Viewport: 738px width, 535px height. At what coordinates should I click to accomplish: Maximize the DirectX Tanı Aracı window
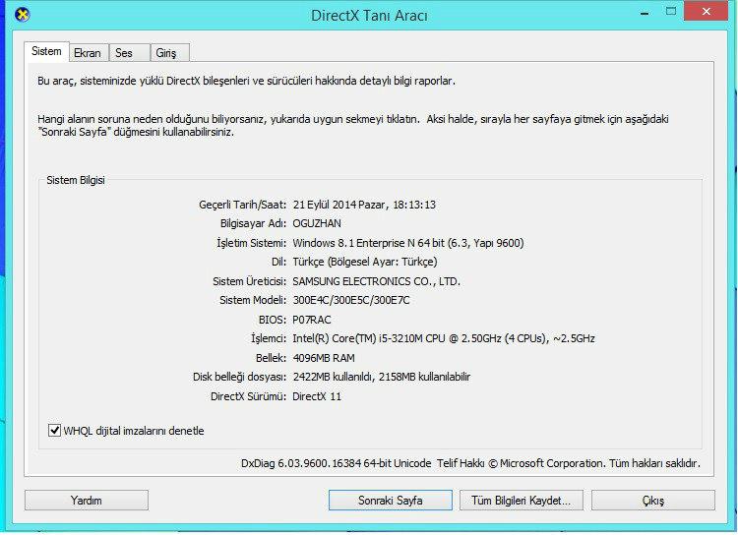tap(671, 11)
